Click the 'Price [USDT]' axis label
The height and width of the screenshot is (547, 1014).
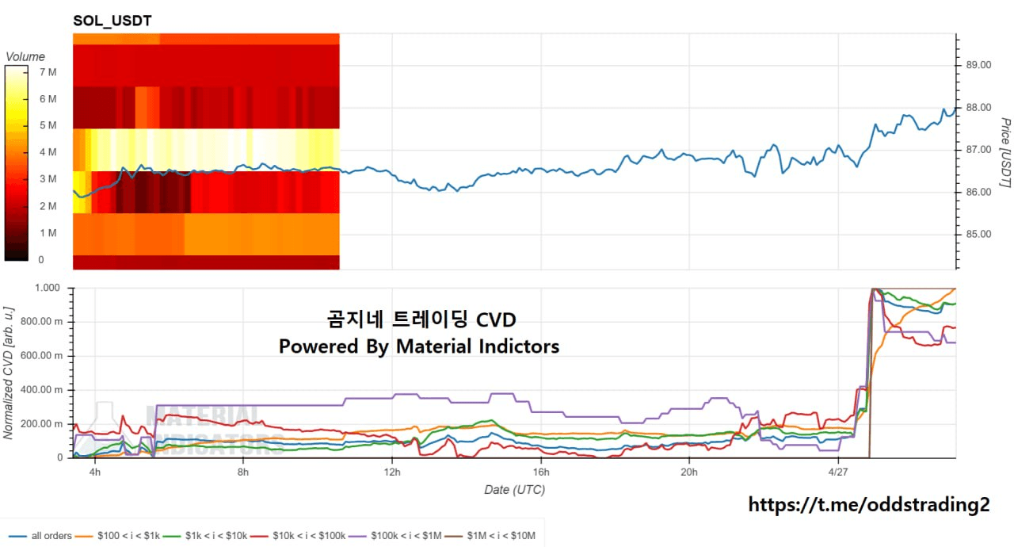[1004, 153]
